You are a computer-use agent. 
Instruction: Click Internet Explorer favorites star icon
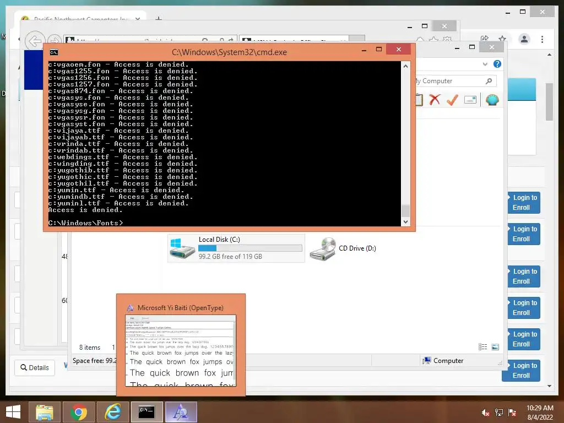tap(434, 40)
